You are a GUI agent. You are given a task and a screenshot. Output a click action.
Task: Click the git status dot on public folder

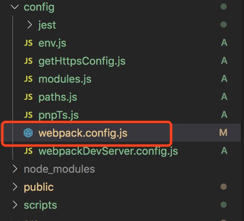pyautogui.click(x=224, y=187)
